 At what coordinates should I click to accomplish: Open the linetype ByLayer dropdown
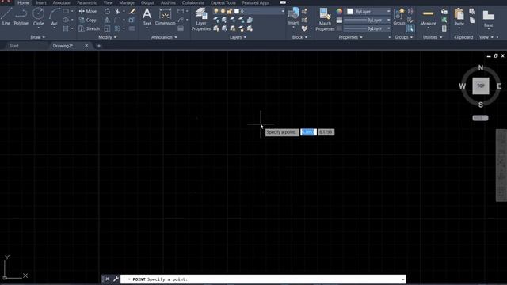pyautogui.click(x=368, y=28)
